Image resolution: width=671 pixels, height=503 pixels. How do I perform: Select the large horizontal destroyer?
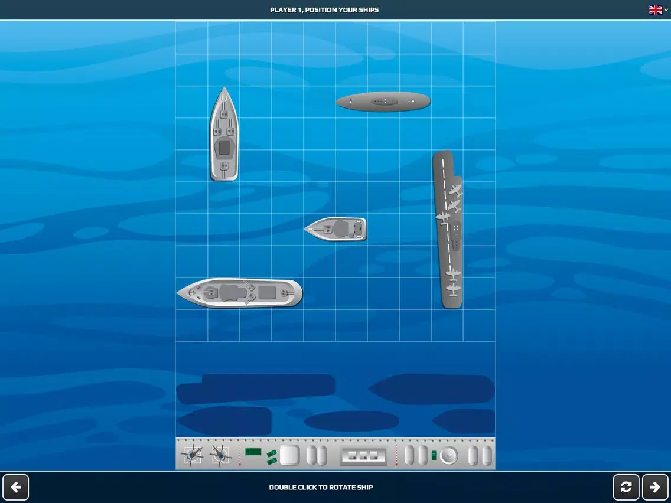coord(240,293)
